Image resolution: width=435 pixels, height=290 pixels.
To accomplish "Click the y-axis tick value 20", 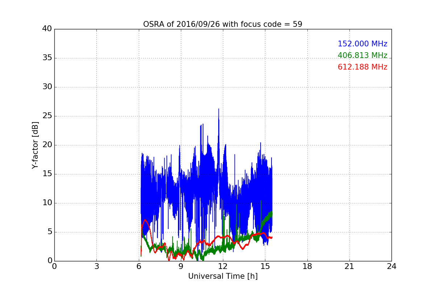I will 47,145.
